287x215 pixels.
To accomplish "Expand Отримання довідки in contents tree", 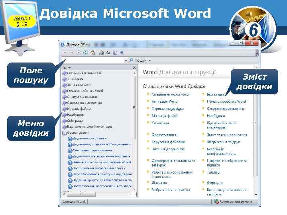I will [x=80, y=97].
